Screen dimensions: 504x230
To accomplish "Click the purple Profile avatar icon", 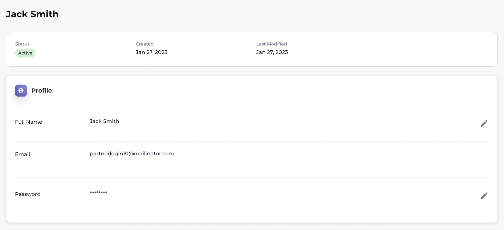I will coord(21,91).
